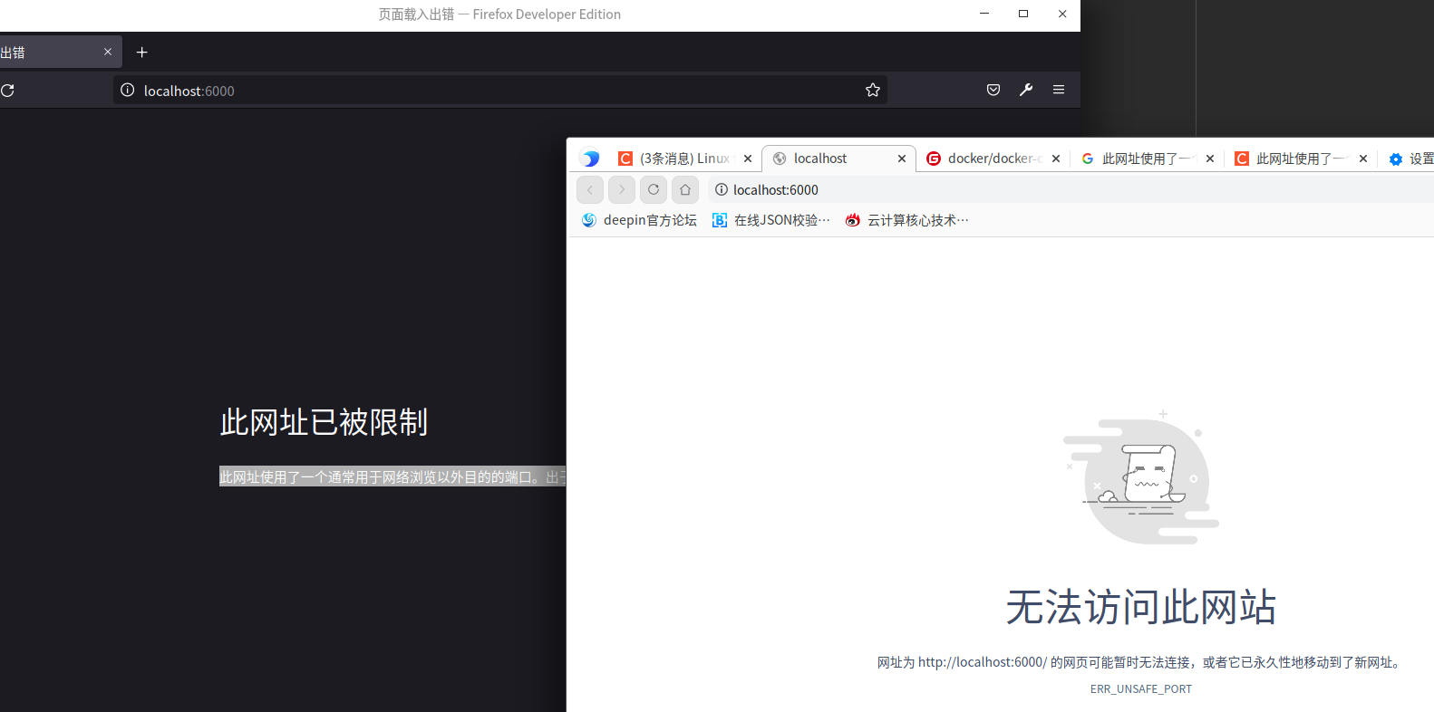
Task: Close the CSDN 此网址使用了一 tab
Action: tap(1363, 159)
